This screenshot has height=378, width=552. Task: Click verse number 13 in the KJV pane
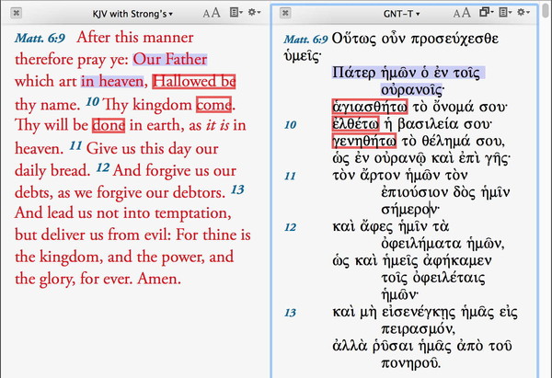(x=237, y=189)
